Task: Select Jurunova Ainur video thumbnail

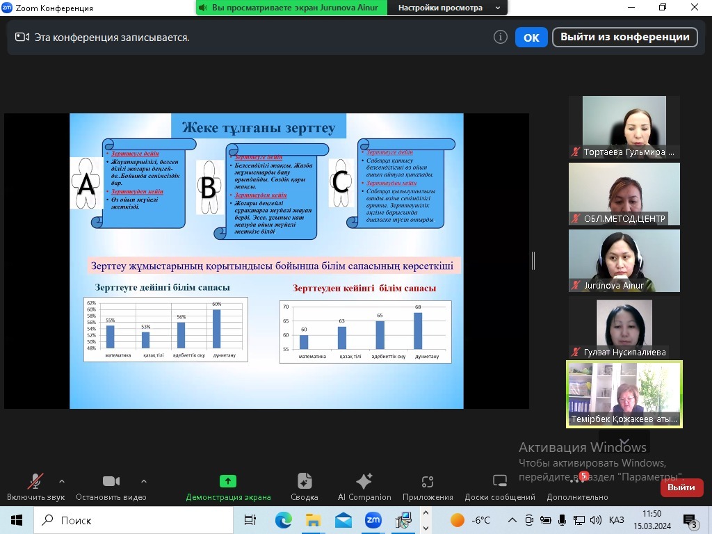Action: [624, 261]
